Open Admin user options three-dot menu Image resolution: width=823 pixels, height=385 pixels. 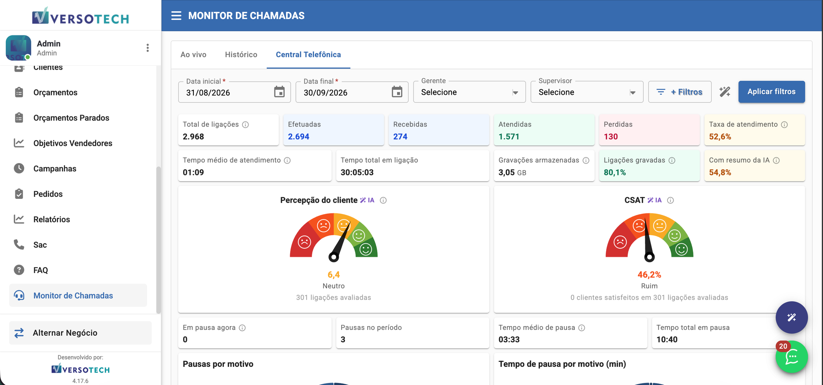coord(147,48)
